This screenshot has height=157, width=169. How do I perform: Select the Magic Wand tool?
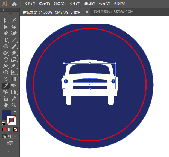(x=14, y=20)
